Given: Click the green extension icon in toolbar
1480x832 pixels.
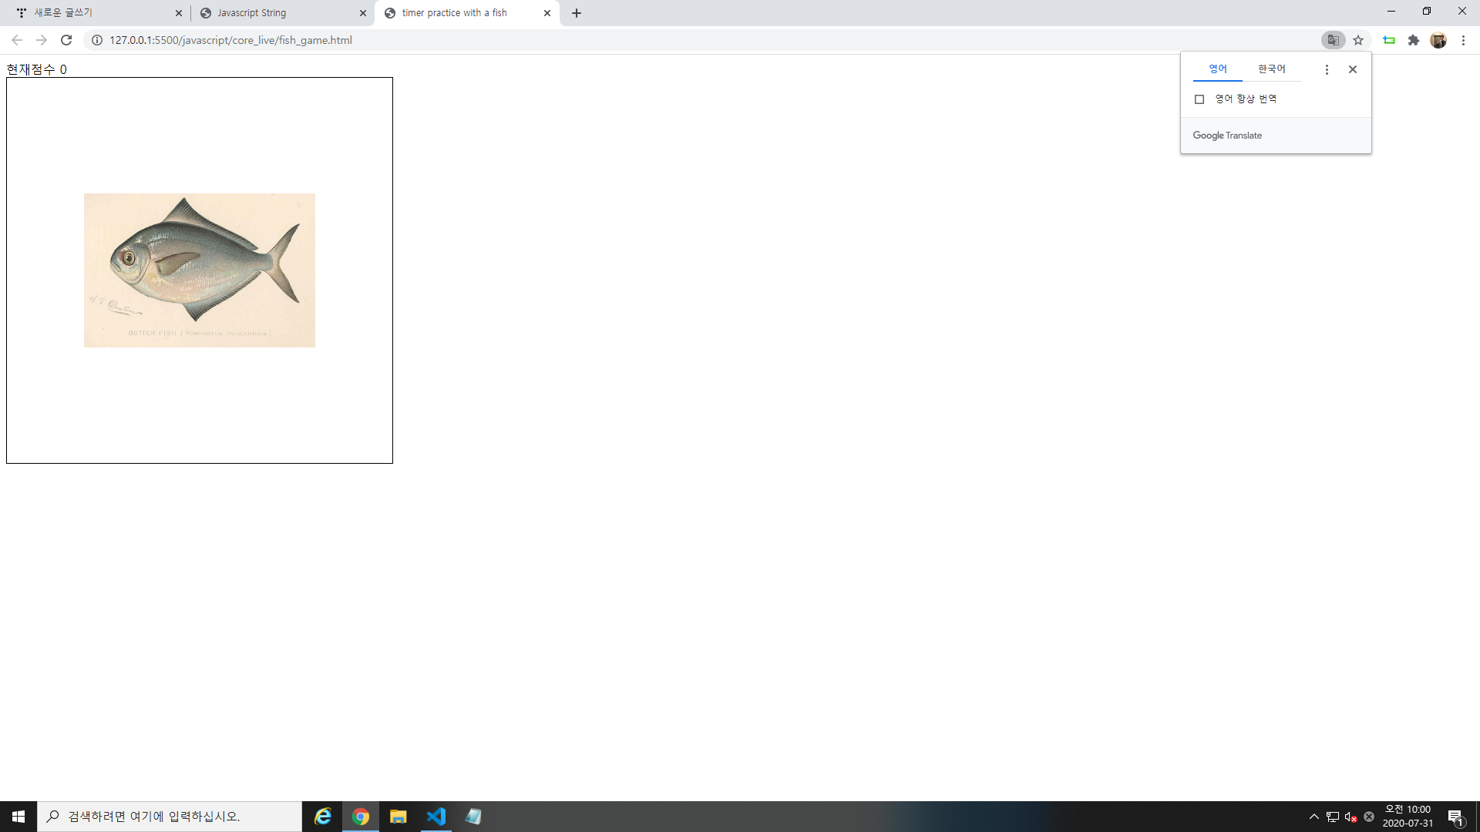Looking at the screenshot, I should (1389, 40).
